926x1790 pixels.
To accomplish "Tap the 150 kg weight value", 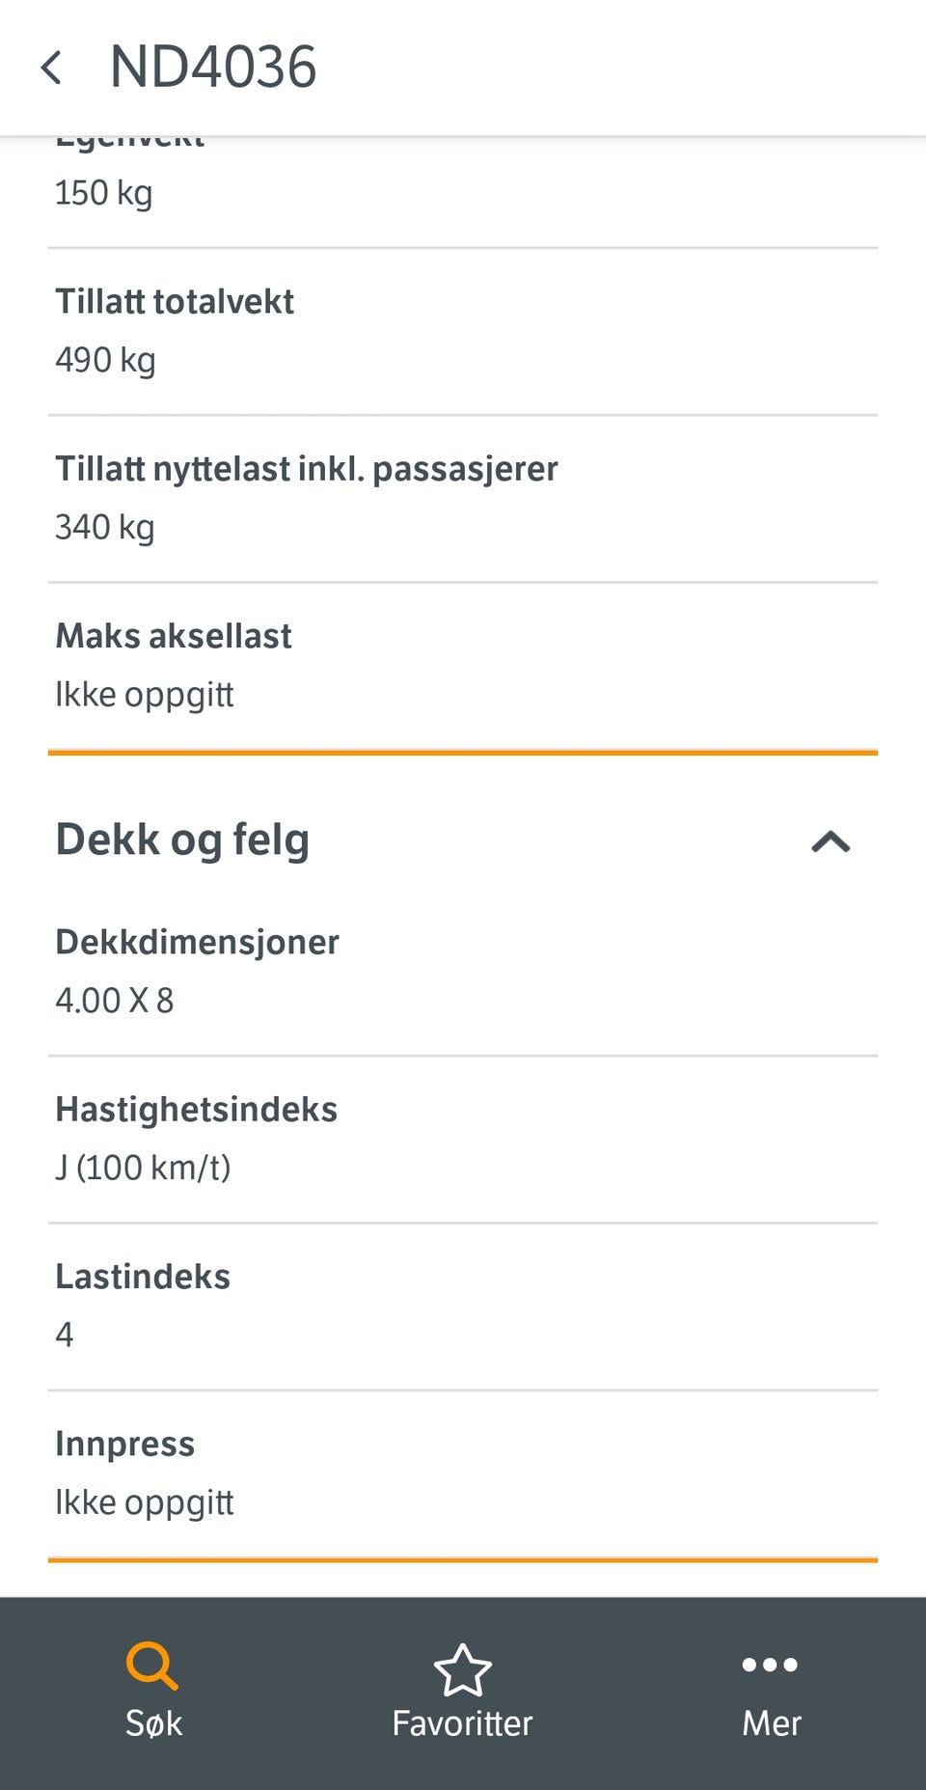I will 104,193.
